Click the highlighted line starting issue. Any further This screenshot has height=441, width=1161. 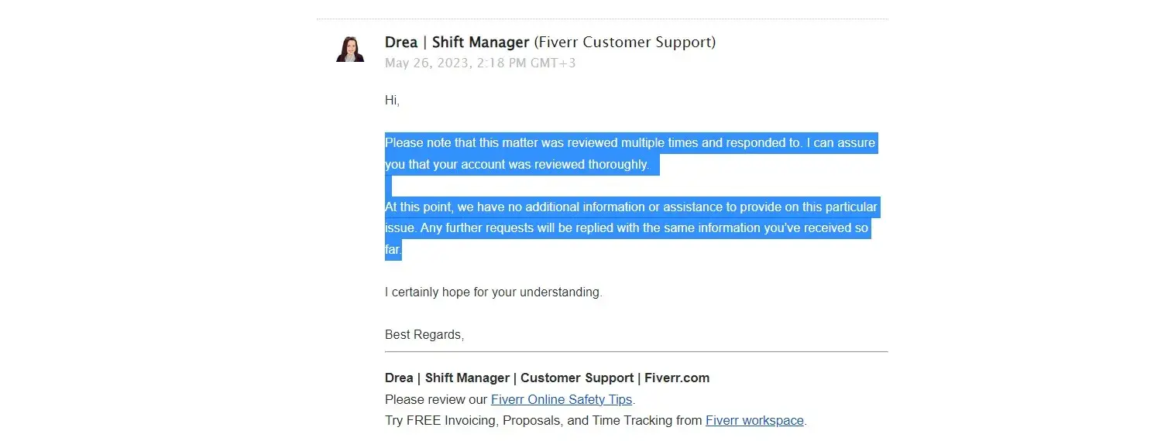[x=627, y=228]
